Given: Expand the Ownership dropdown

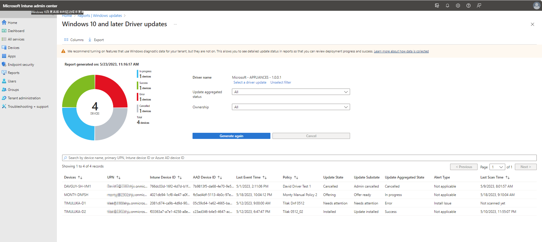Looking at the screenshot, I should coord(291,107).
